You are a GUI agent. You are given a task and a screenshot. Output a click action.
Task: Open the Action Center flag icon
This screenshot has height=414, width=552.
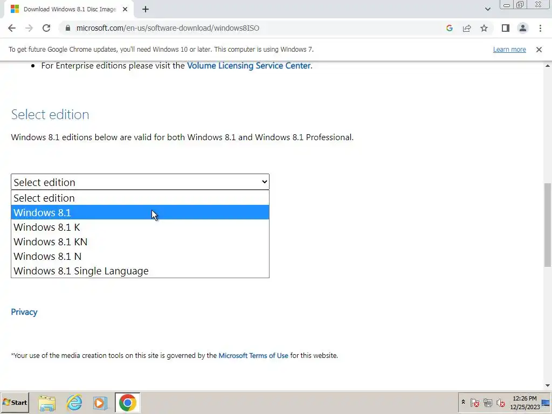point(474,402)
